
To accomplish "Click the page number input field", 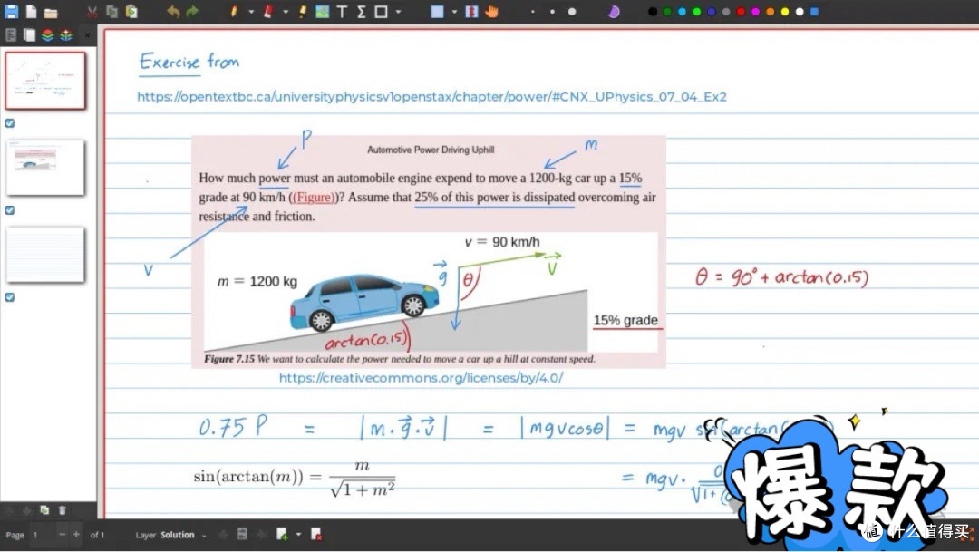I will [x=43, y=535].
